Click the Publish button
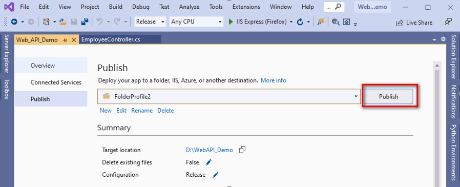This screenshot has width=460, height=187. (388, 97)
